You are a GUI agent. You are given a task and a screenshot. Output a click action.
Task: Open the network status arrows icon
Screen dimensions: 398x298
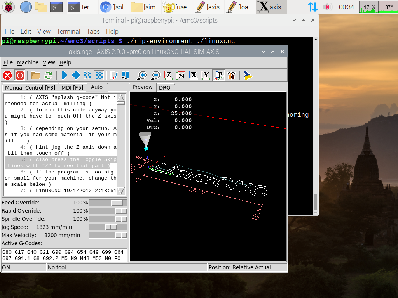pyautogui.click(x=313, y=7)
